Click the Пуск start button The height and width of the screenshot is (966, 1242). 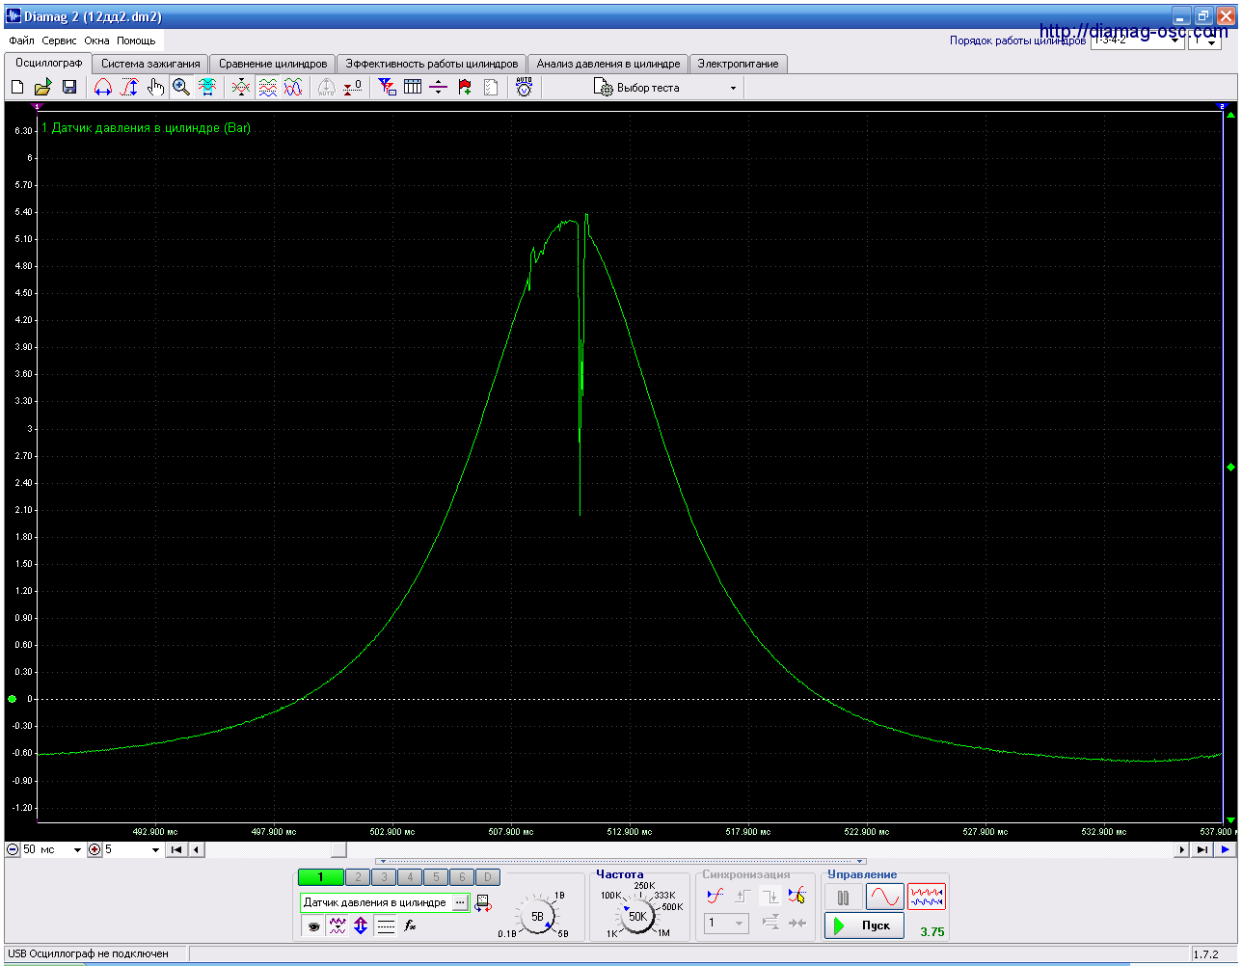[865, 926]
